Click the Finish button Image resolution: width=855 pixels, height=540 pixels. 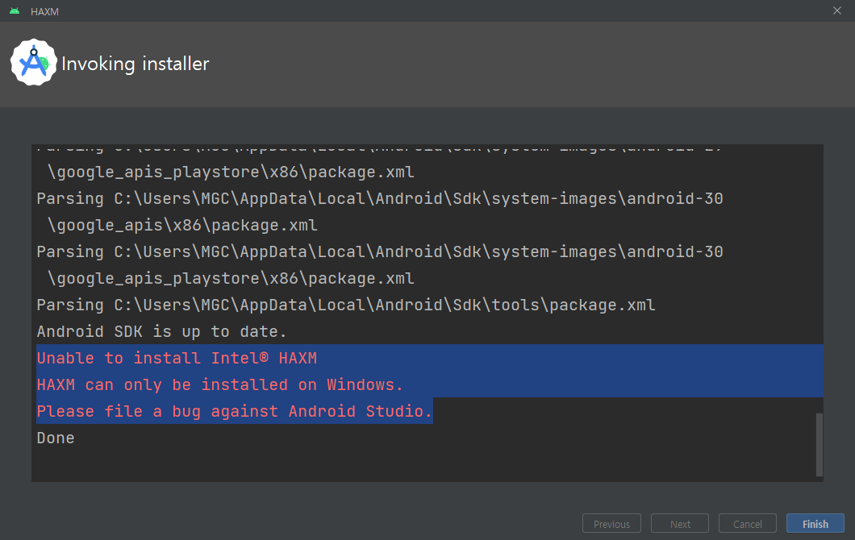(815, 524)
